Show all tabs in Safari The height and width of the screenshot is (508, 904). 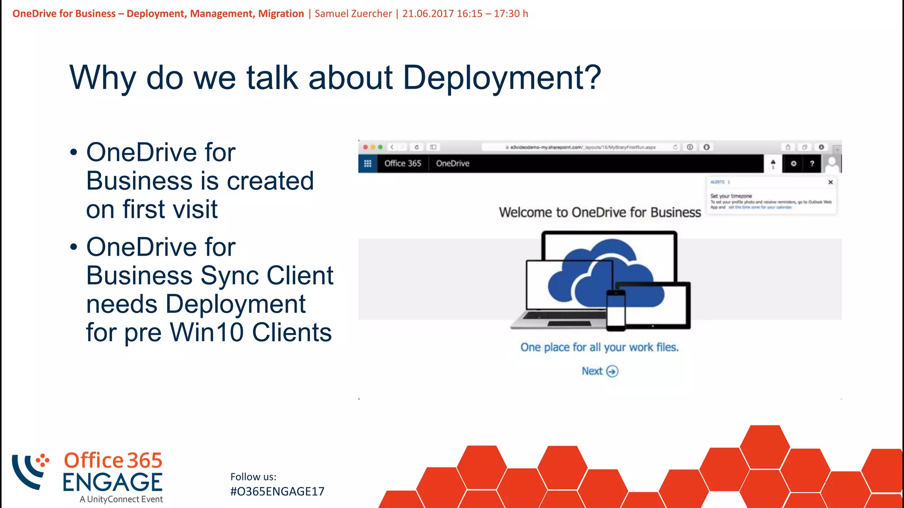click(805, 147)
